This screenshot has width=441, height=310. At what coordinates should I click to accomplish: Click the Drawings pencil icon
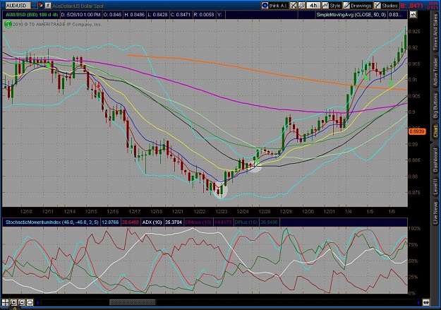point(346,6)
